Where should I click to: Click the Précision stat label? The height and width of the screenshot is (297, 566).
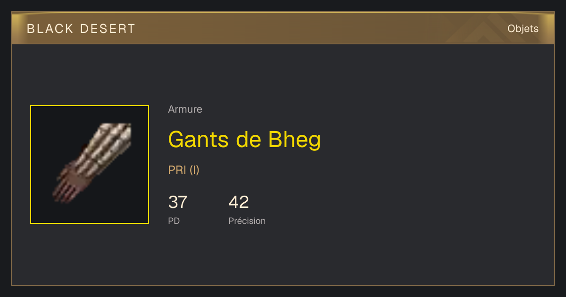tap(247, 221)
